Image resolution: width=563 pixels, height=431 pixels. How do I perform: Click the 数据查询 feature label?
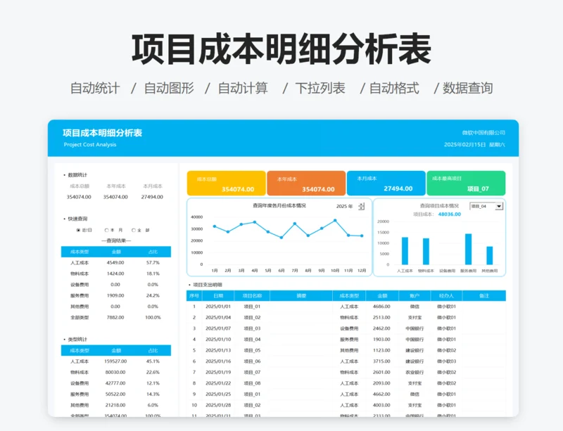coord(467,88)
